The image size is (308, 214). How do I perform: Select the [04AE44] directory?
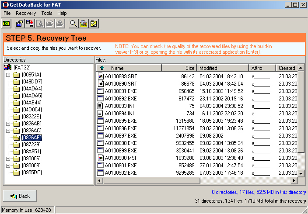pos(31,103)
